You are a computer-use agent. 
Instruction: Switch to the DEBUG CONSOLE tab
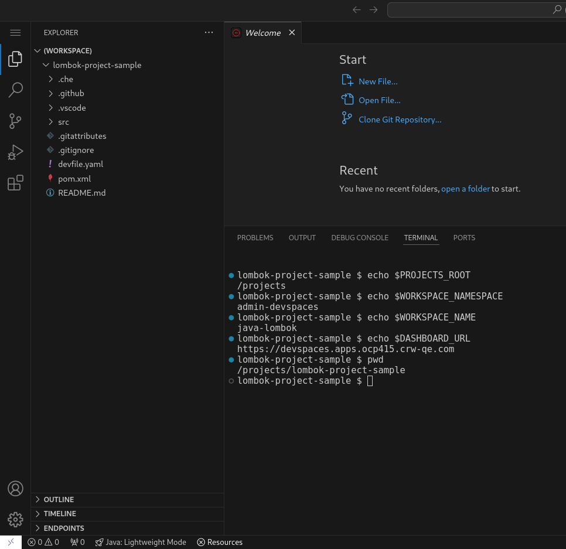point(360,238)
